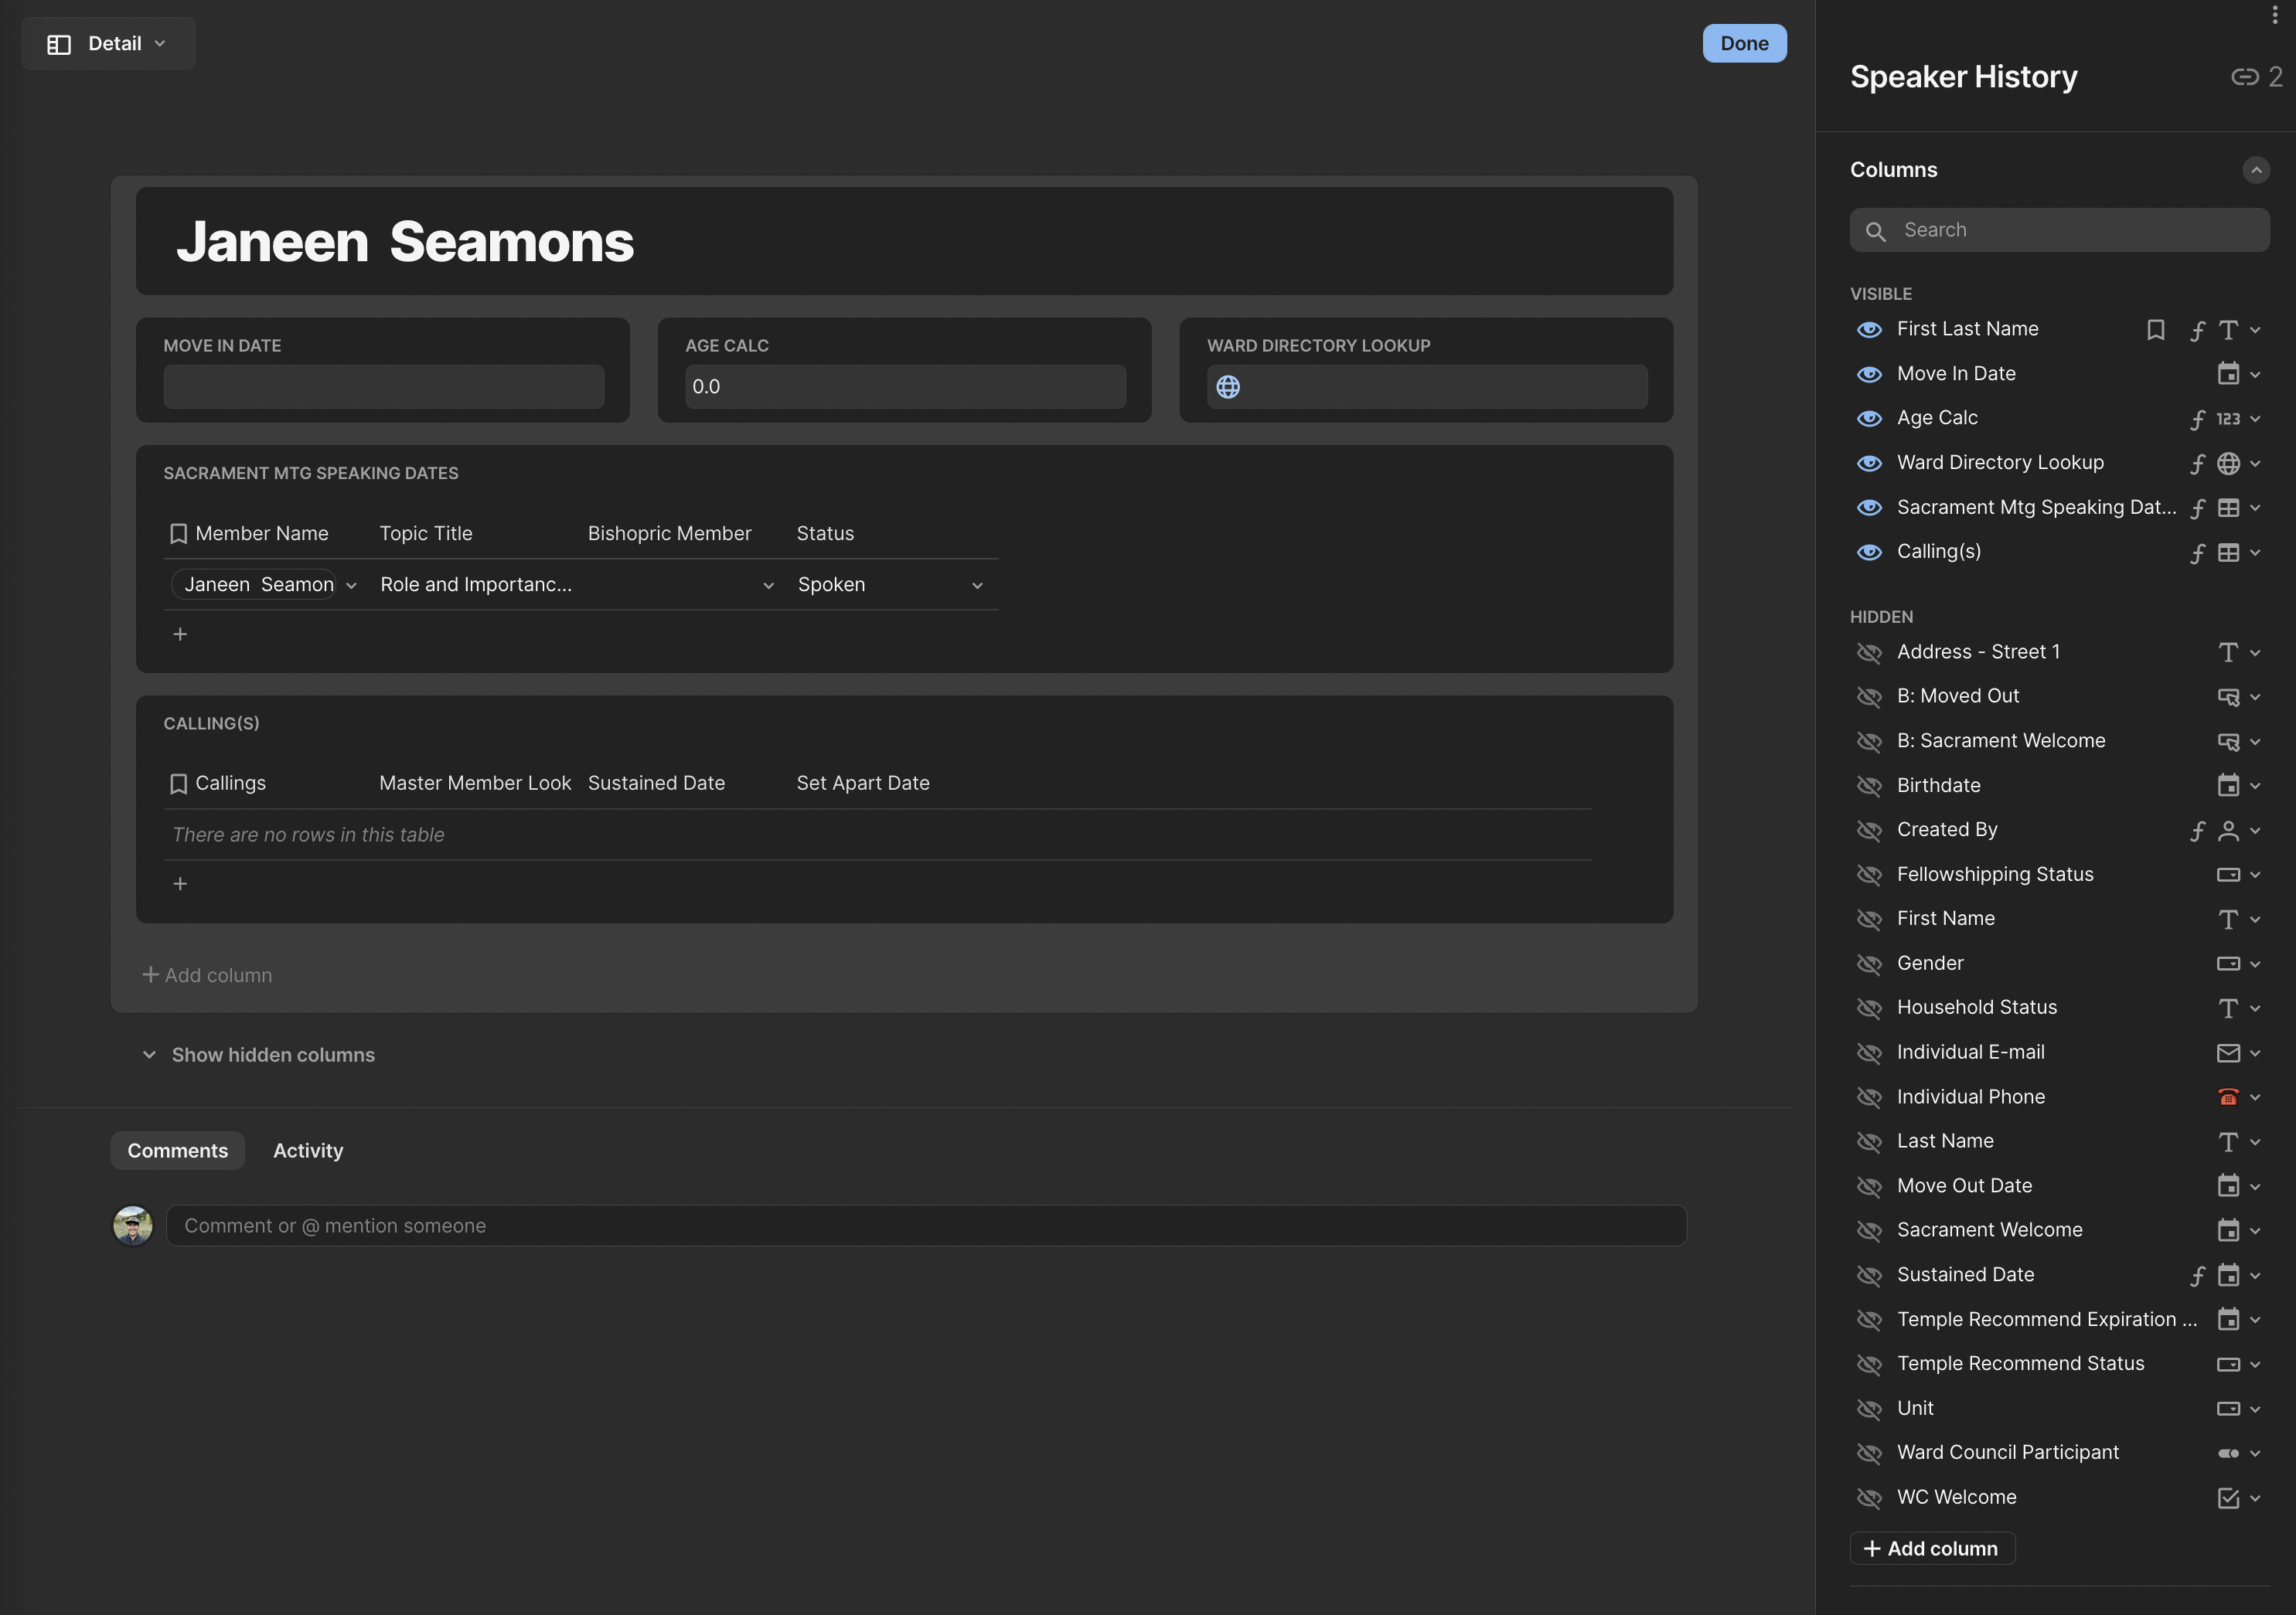Image resolution: width=2296 pixels, height=1615 pixels.
Task: Click Add column button in the sidebar
Action: [x=1931, y=1549]
